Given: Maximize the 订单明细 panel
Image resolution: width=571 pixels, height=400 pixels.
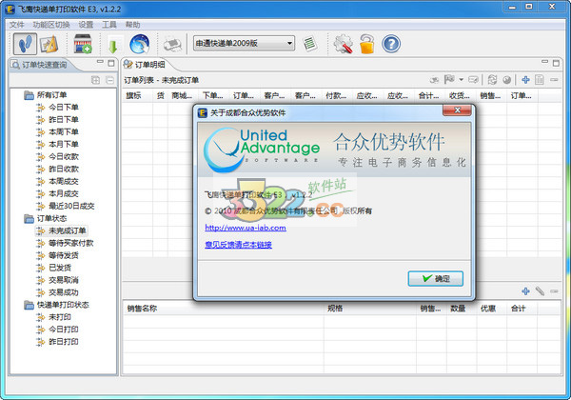Looking at the screenshot, I should point(556,64).
